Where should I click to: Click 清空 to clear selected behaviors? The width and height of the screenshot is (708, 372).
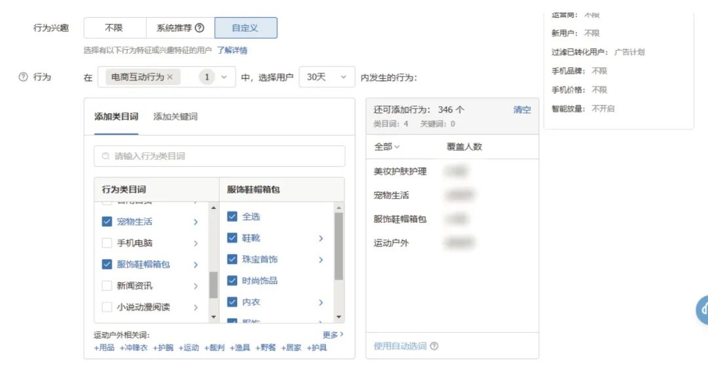[522, 109]
